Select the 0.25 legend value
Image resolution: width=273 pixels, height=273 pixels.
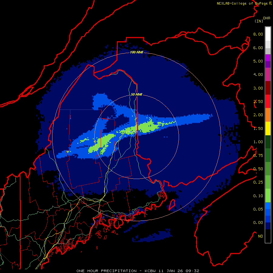point(258,182)
